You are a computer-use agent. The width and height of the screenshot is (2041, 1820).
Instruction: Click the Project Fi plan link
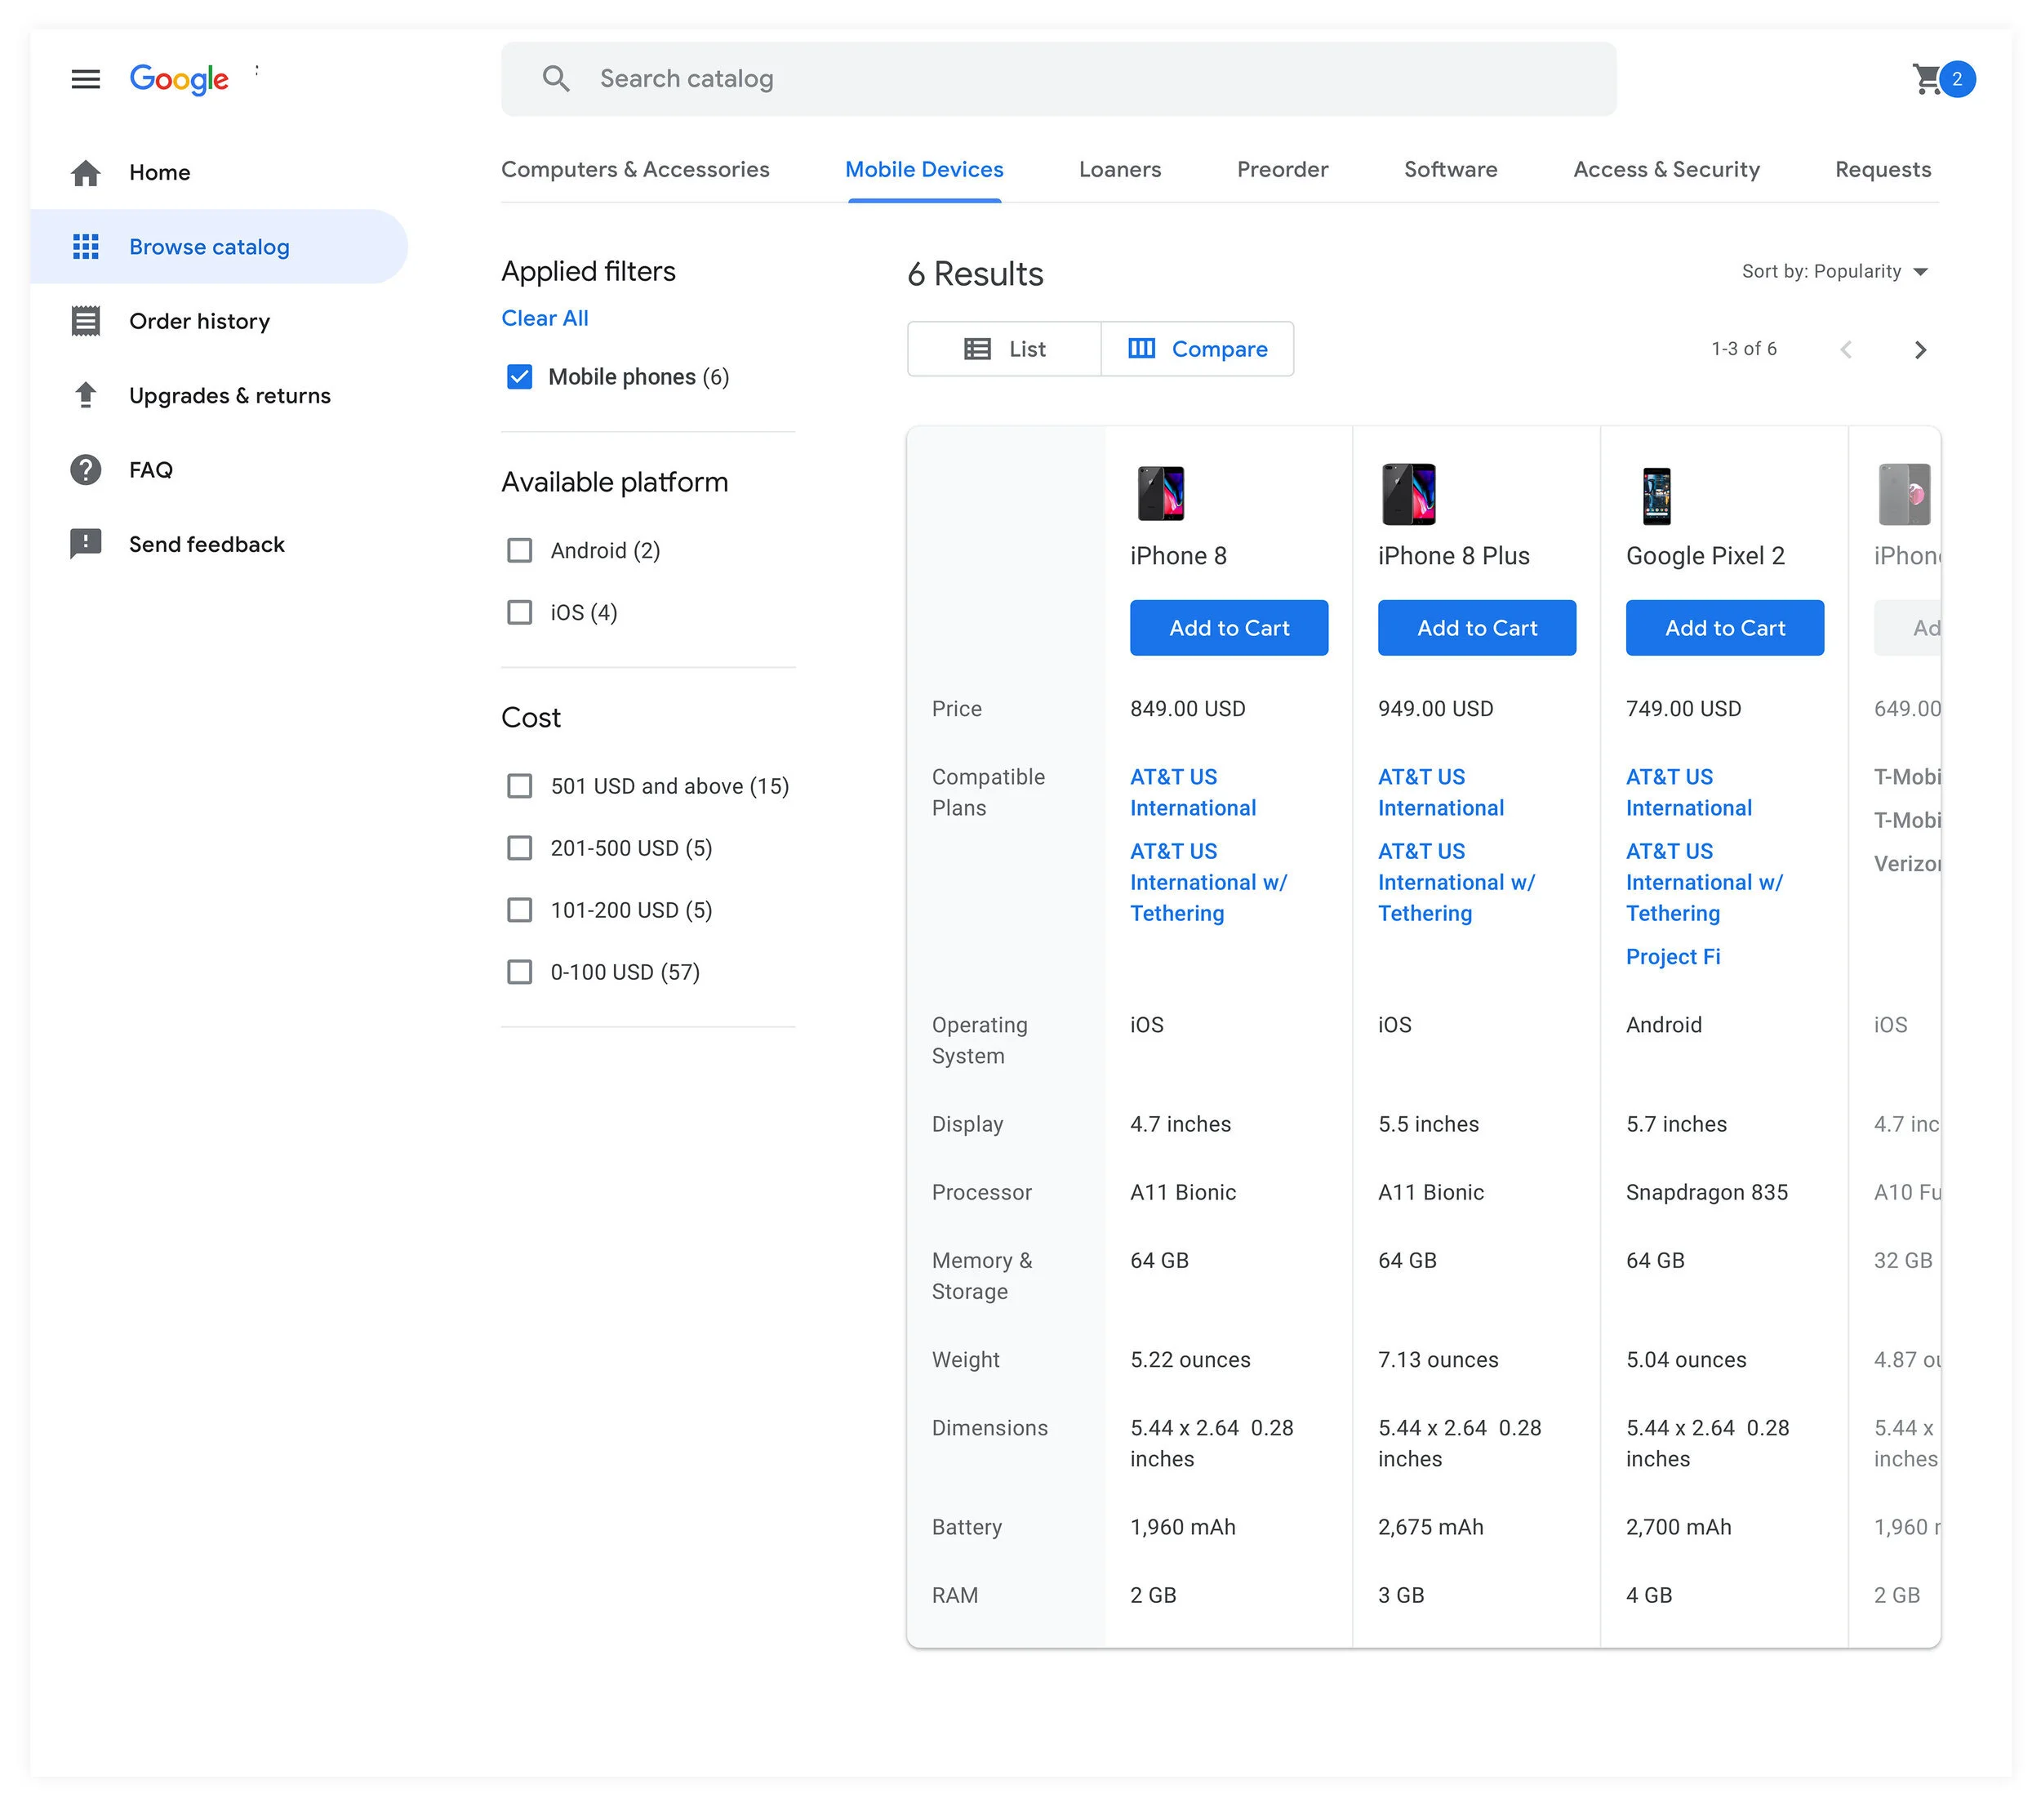(x=1672, y=957)
